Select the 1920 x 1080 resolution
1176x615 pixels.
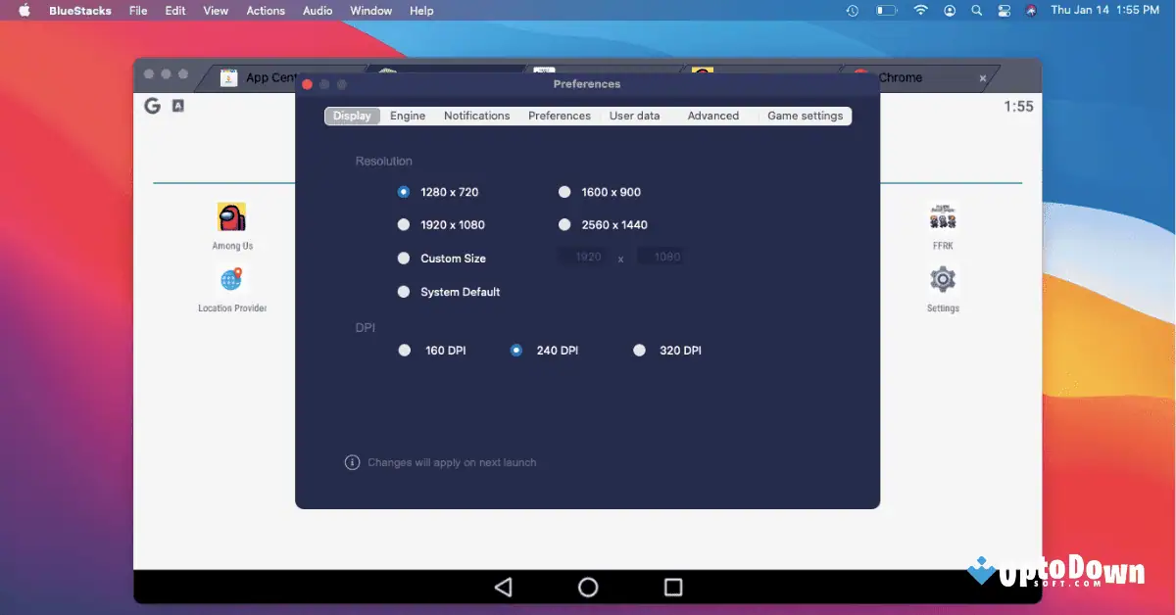tap(404, 224)
